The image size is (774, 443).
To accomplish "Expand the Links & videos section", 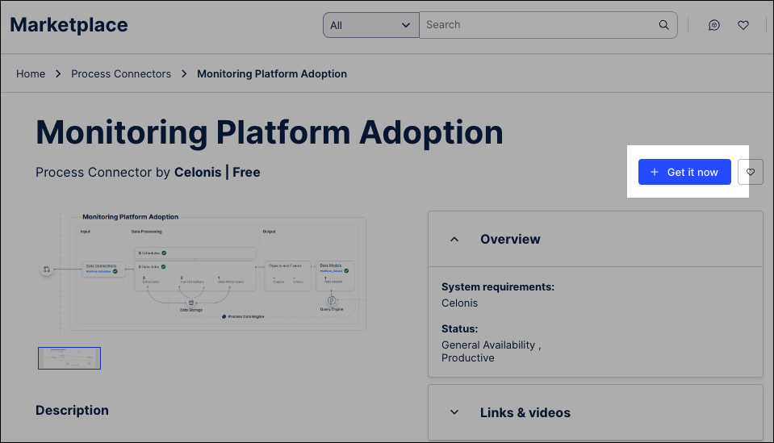I will 454,412.
